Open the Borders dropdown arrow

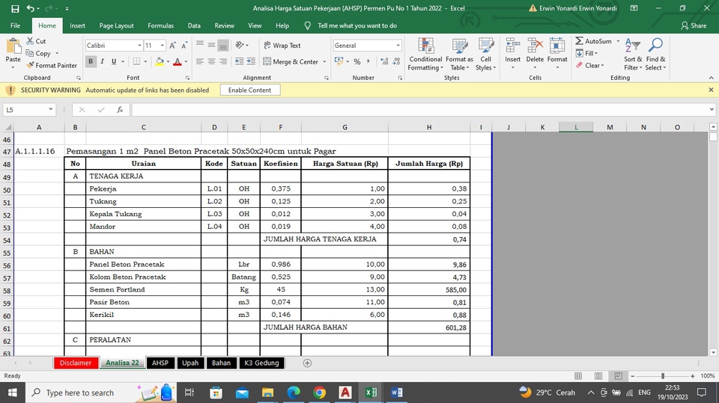coord(145,61)
